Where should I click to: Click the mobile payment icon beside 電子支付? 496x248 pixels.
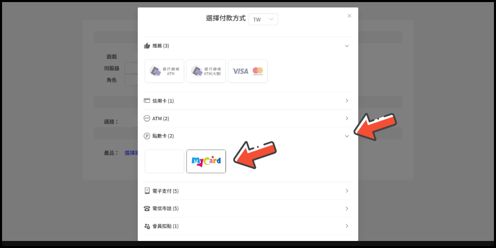[147, 191]
